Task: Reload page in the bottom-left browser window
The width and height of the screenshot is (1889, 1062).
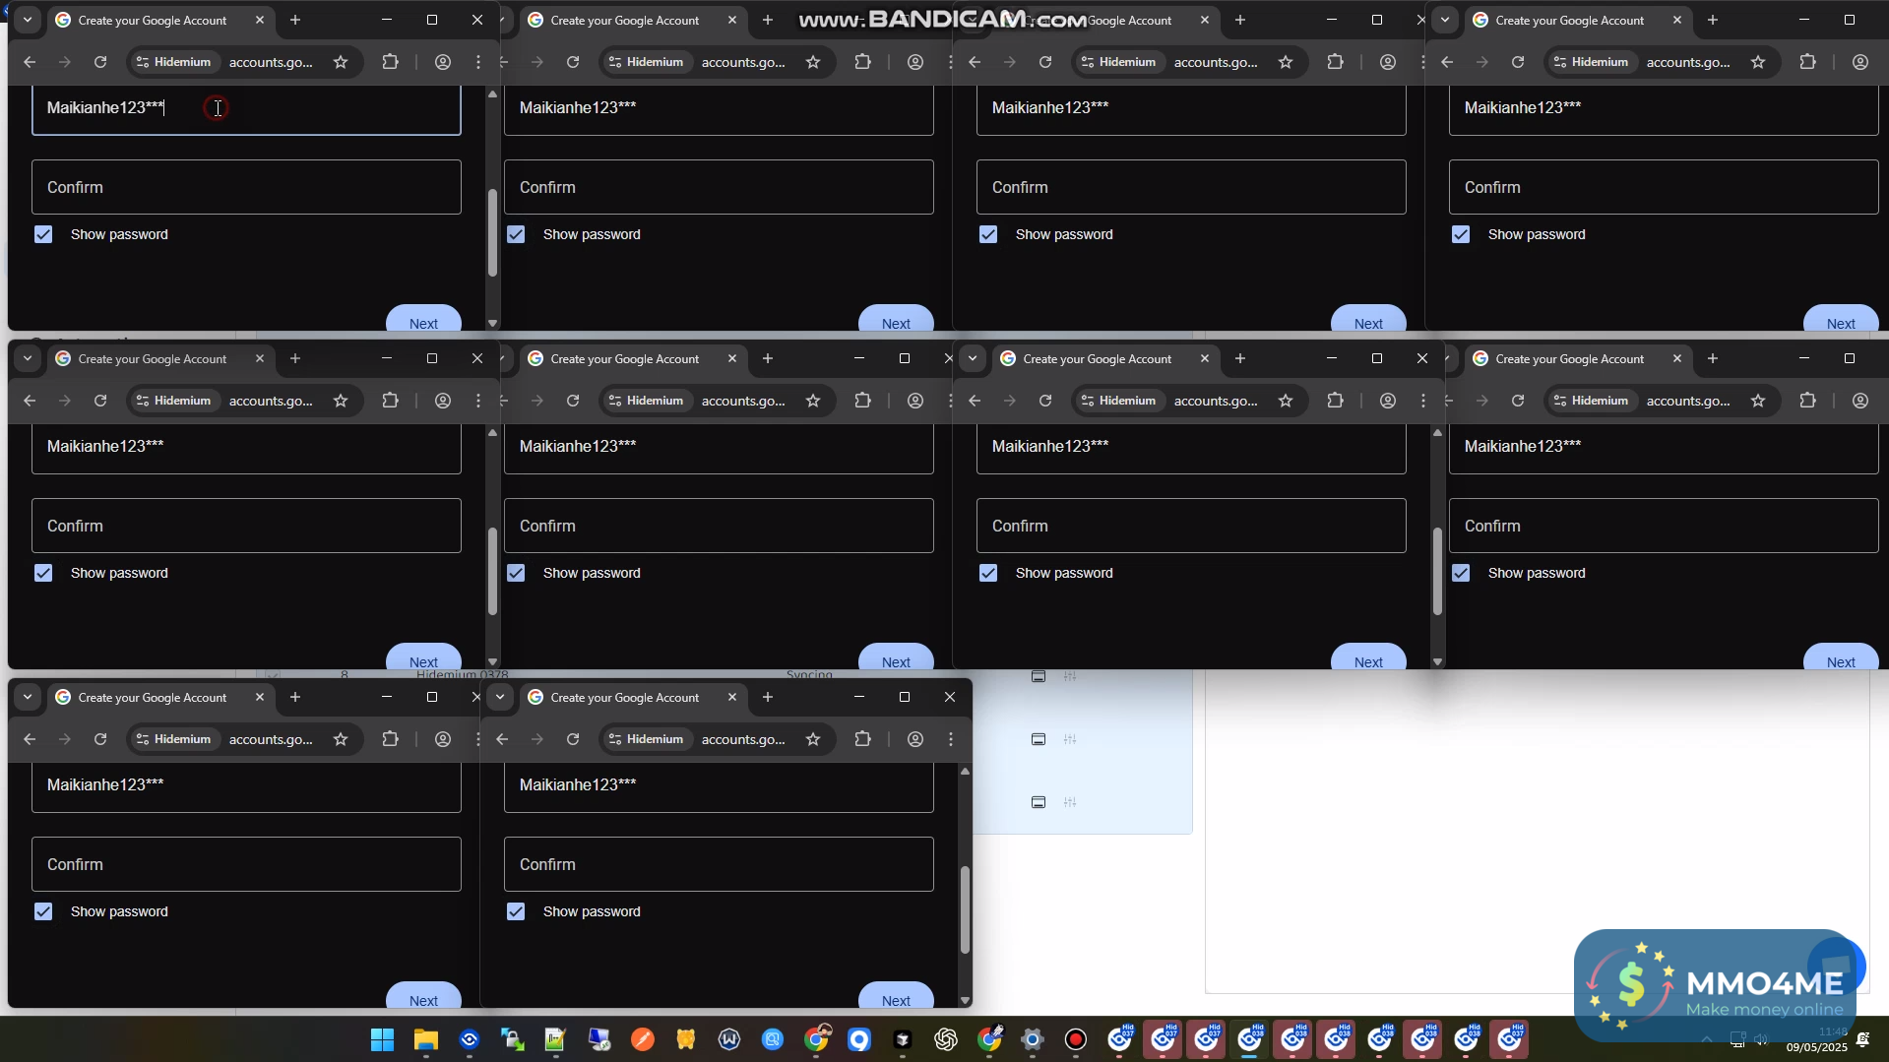Action: coord(100,739)
